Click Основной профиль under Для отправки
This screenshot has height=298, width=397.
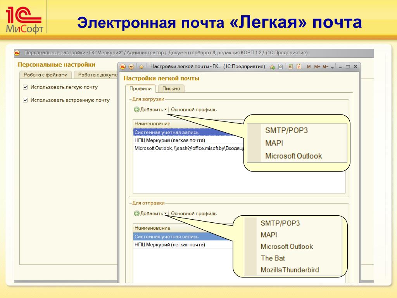(194, 213)
